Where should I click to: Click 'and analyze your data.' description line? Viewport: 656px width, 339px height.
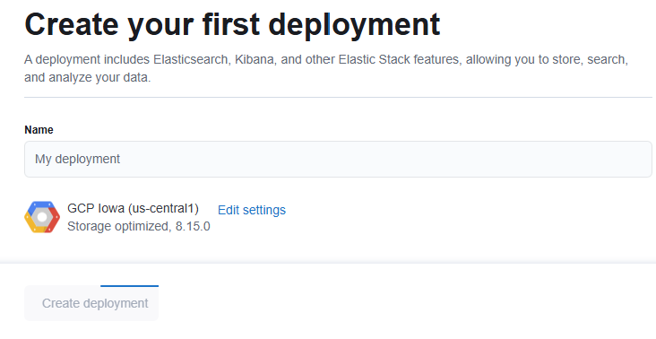tap(87, 77)
